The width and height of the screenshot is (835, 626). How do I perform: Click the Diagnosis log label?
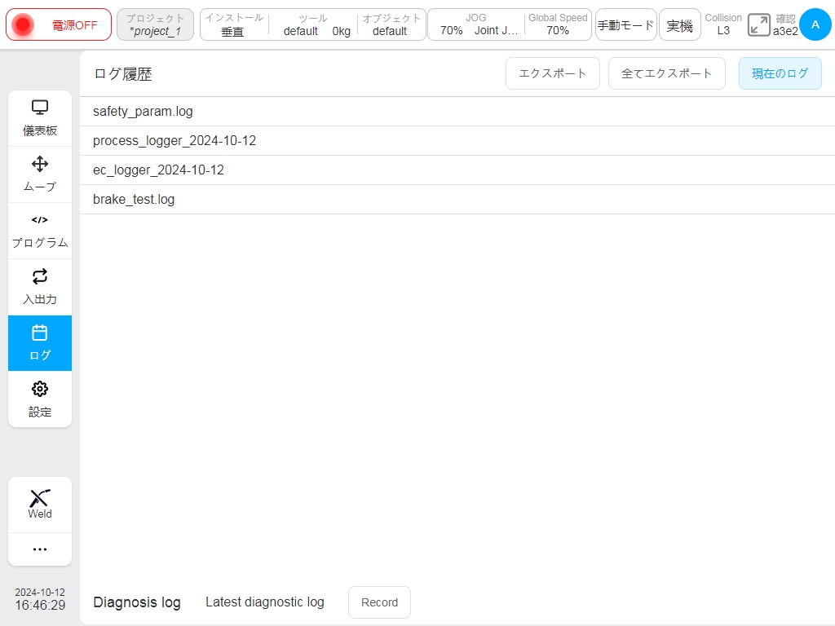137,602
